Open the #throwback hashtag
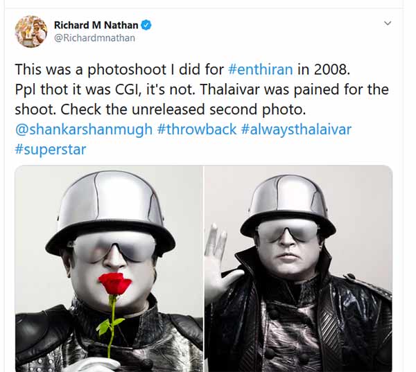 [x=197, y=130]
